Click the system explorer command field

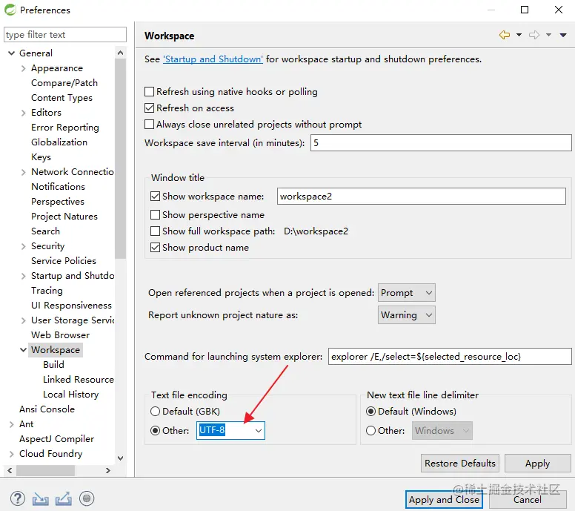pyautogui.click(x=450, y=356)
